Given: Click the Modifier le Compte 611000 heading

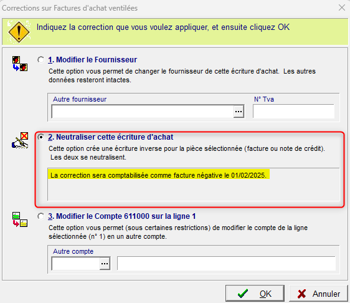Looking at the screenshot, I should (121, 216).
